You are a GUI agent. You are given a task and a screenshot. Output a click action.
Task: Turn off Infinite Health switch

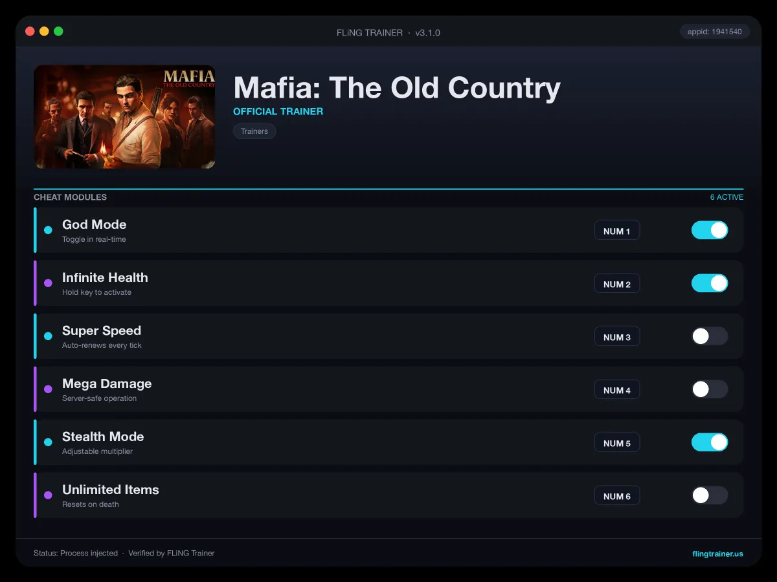[x=710, y=283]
